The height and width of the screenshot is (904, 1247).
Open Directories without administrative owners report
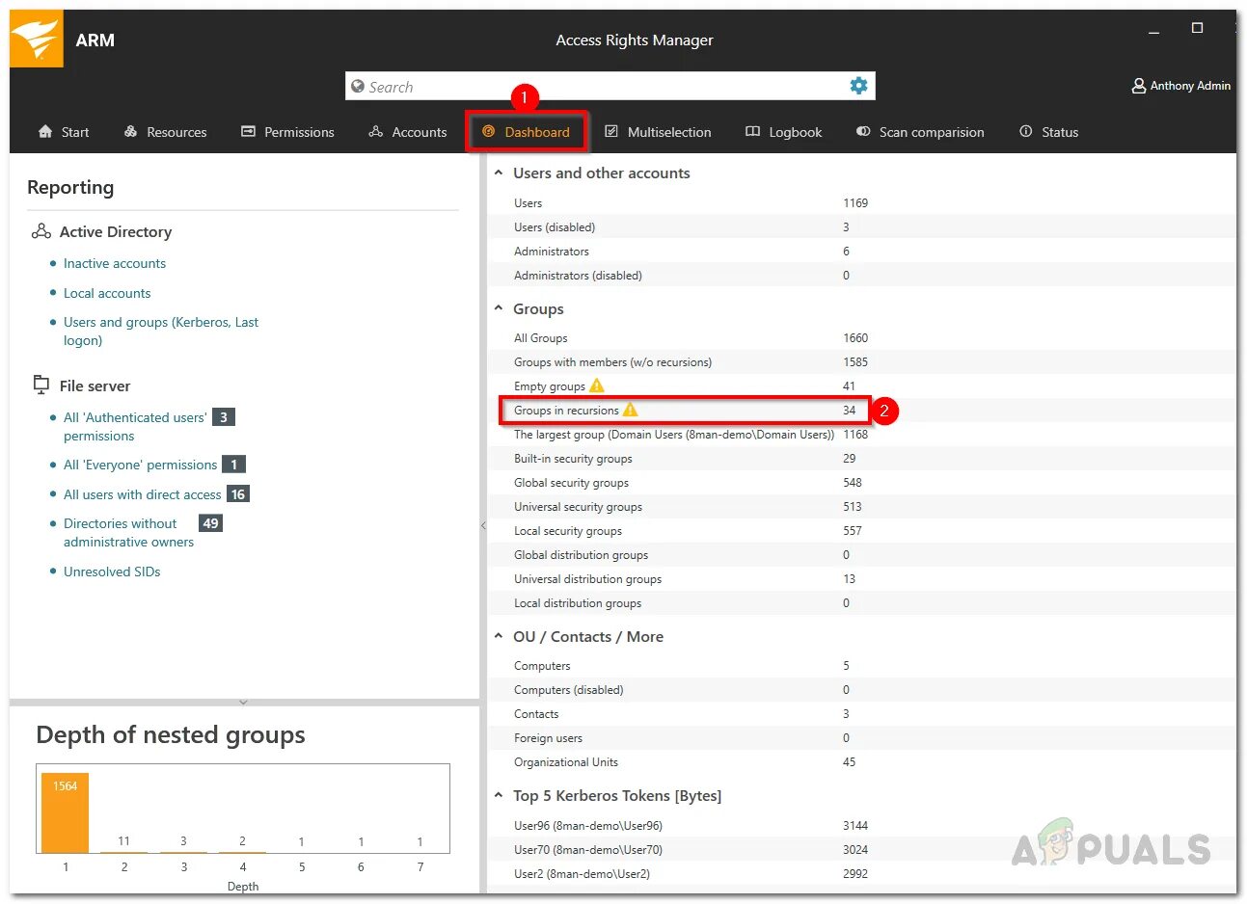coord(128,532)
